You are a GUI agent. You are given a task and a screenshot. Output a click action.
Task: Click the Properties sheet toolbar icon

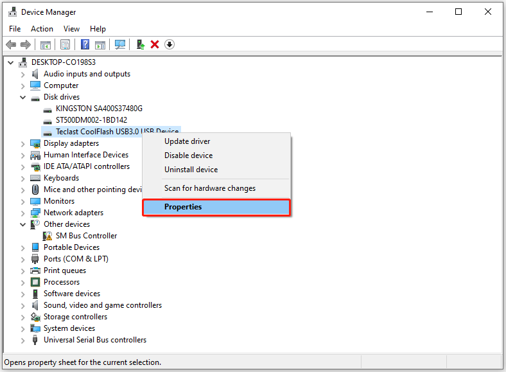pos(65,44)
